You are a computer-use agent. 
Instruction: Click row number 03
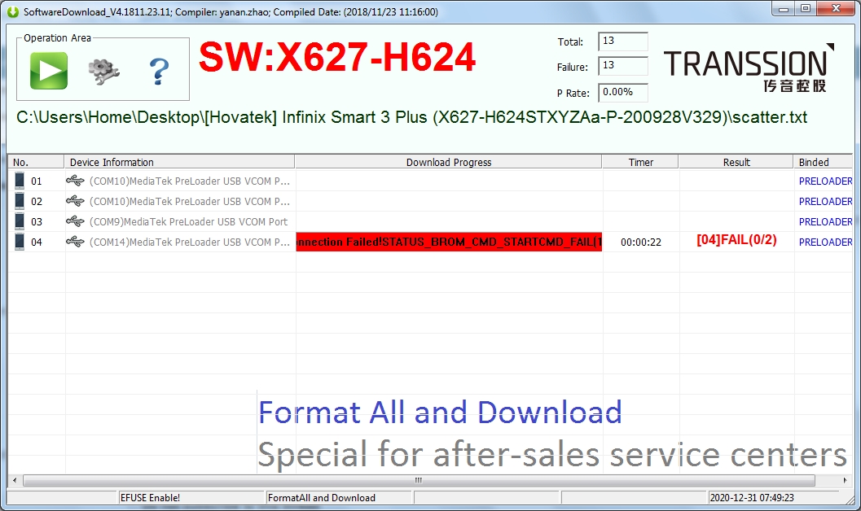36,221
